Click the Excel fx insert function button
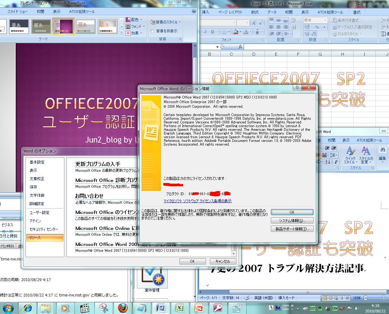The image size is (389, 314). coord(240,47)
